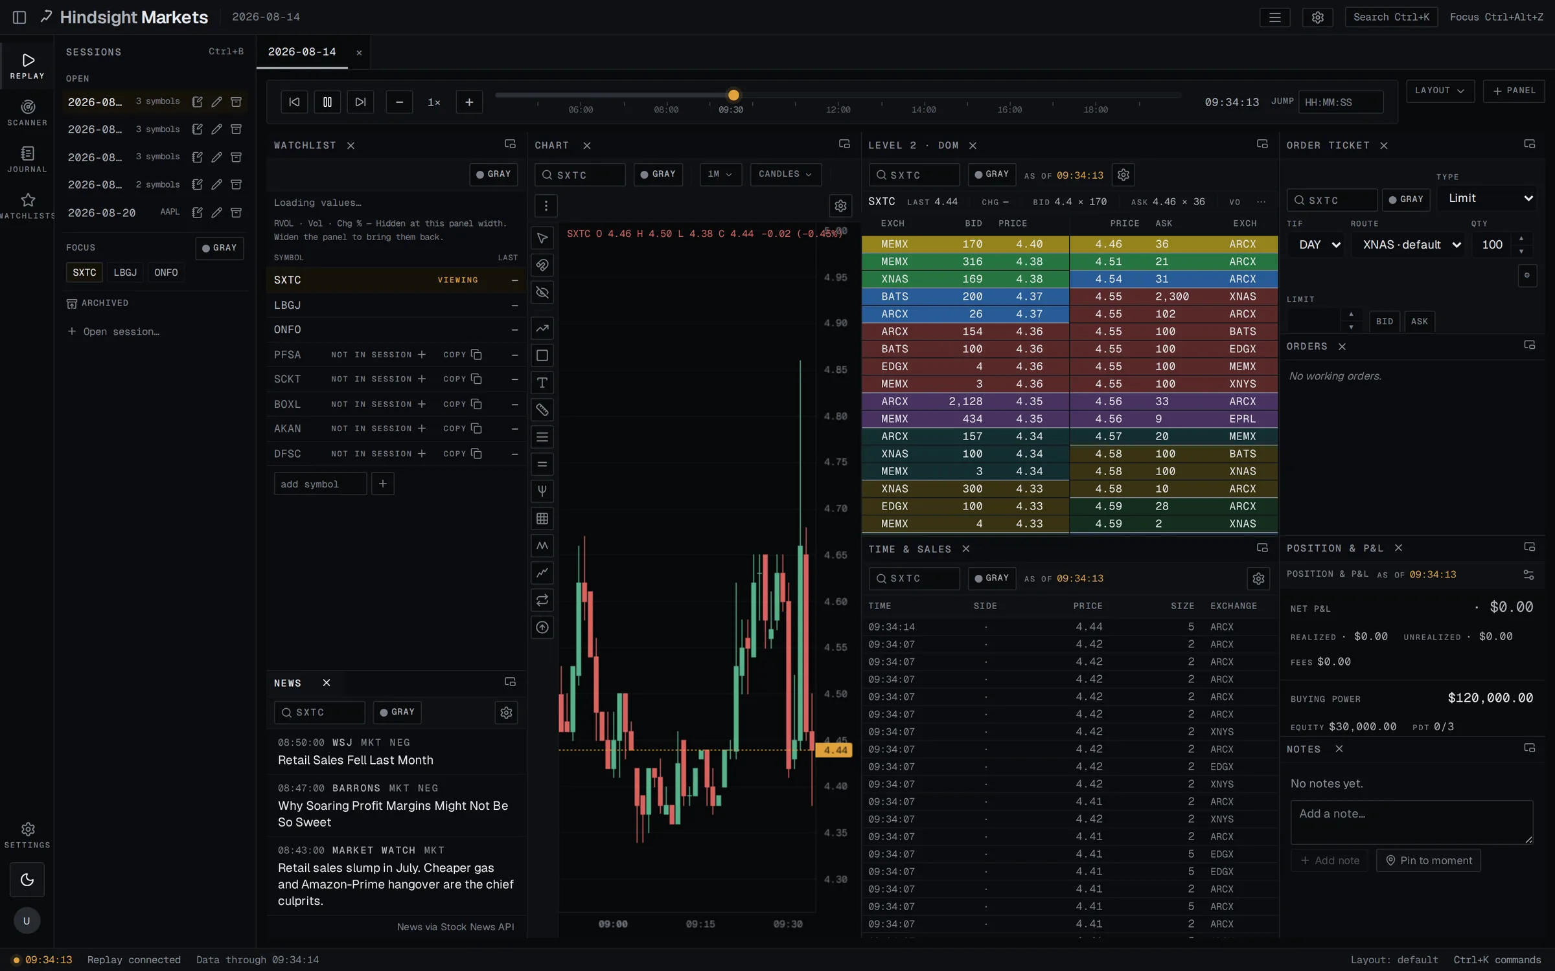Open the order Type Limit dropdown
Image resolution: width=1555 pixels, height=971 pixels.
(x=1488, y=198)
